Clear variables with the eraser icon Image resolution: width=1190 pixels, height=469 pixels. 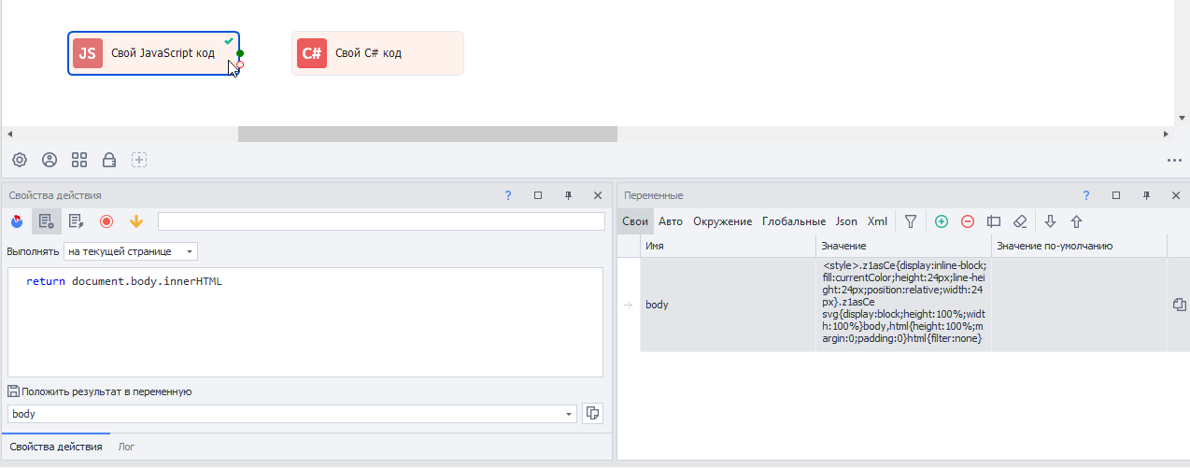coord(1020,221)
